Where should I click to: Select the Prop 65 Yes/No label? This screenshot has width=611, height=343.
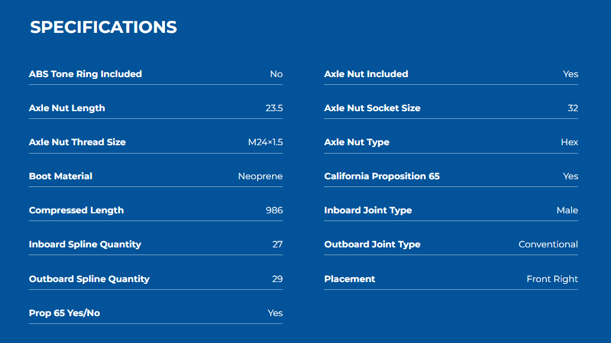pyautogui.click(x=65, y=313)
